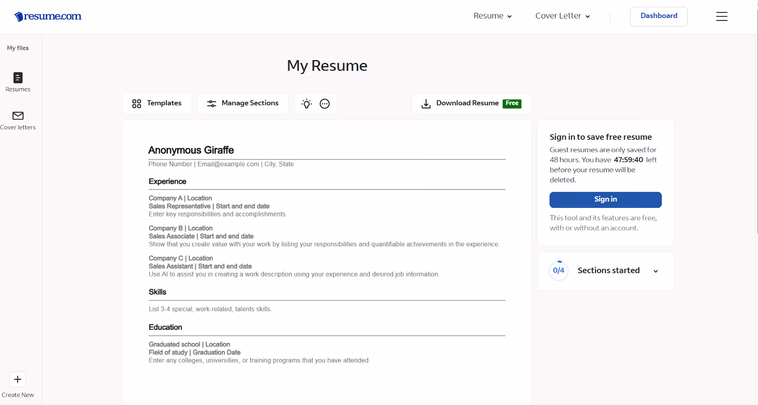Edit the name Anonymous Giraffe
Image resolution: width=758 pixels, height=405 pixels.
pos(191,150)
